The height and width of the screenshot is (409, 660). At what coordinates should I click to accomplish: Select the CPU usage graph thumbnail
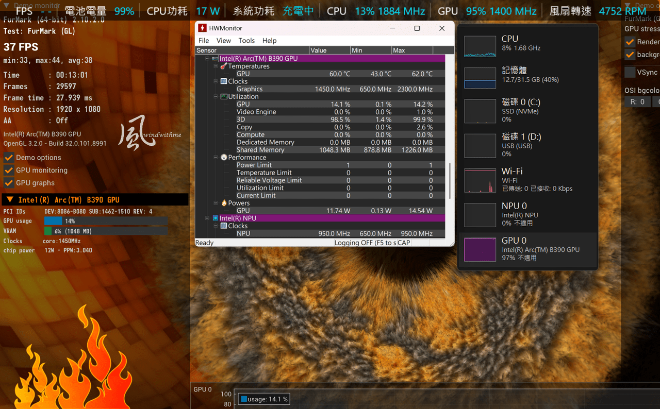480,46
